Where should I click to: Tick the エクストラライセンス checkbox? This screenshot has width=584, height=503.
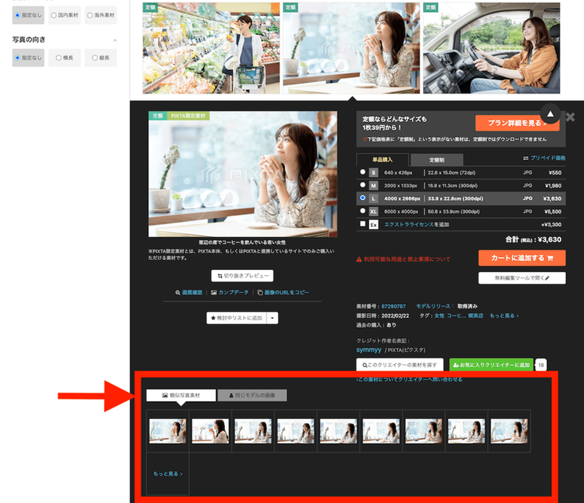[363, 224]
